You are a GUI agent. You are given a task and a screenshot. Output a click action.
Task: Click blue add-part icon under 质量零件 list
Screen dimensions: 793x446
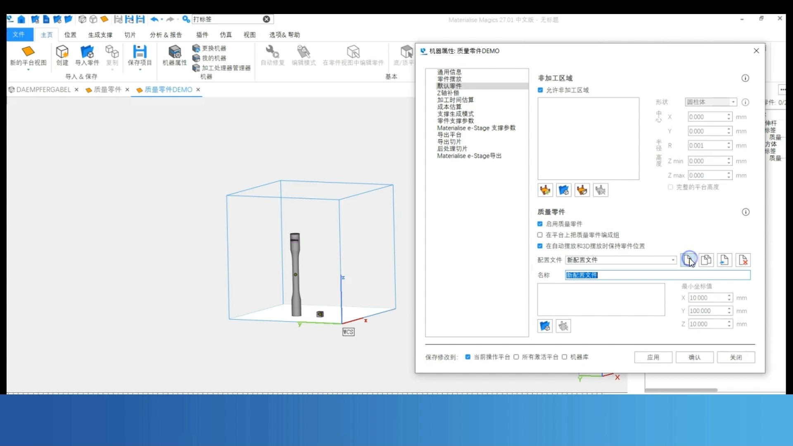click(x=545, y=326)
